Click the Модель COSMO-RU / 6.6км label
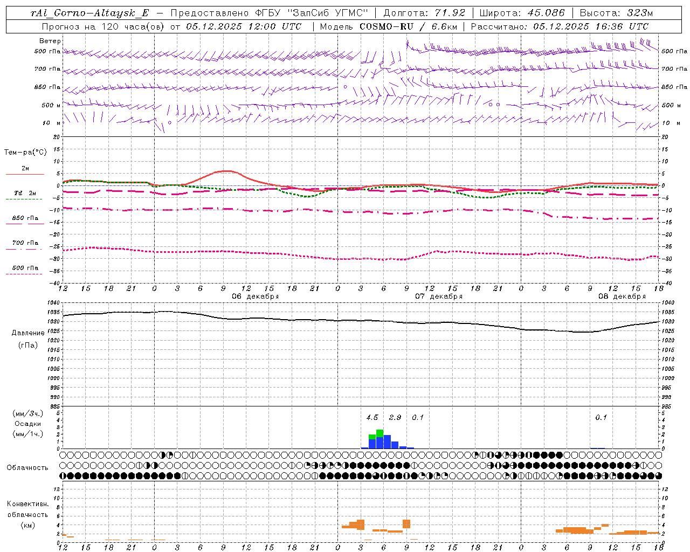This screenshot has width=690, height=552. pyautogui.click(x=388, y=26)
